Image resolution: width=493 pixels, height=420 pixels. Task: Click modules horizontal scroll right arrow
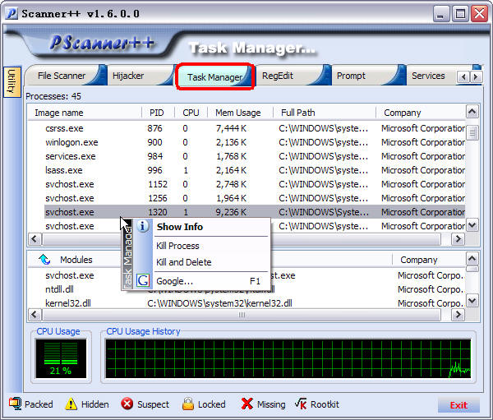click(x=458, y=315)
